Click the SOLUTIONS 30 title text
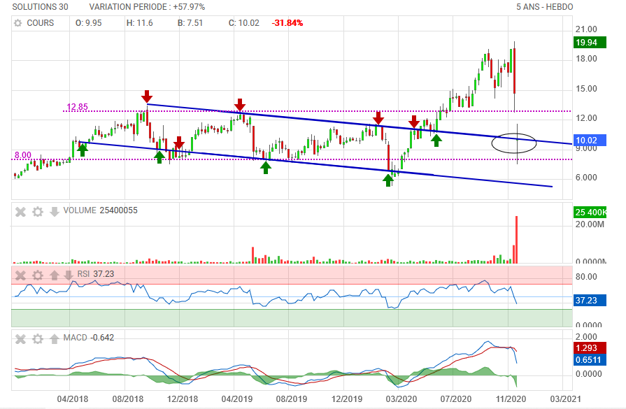The height and width of the screenshot is (409, 626). (x=40, y=7)
